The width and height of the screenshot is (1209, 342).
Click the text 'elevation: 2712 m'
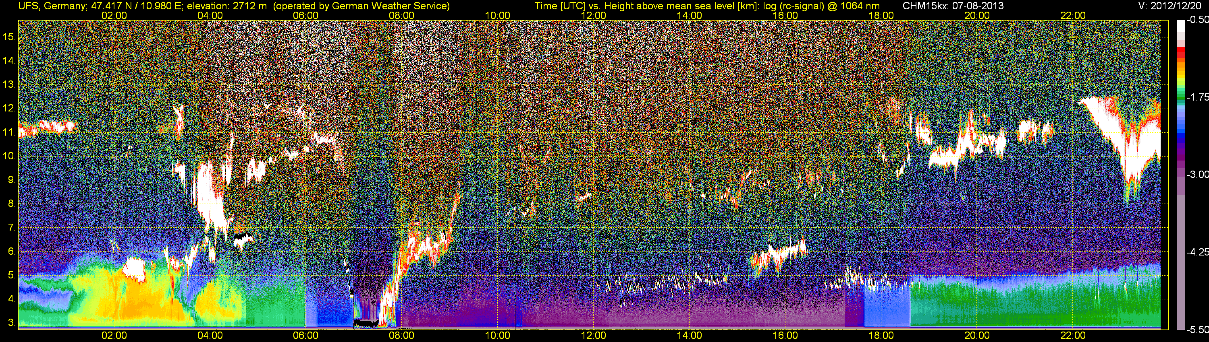[226, 6]
